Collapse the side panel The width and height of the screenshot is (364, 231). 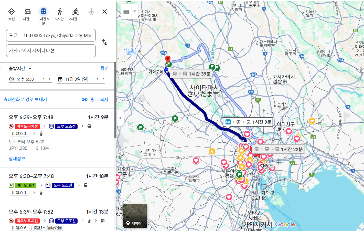(120, 118)
